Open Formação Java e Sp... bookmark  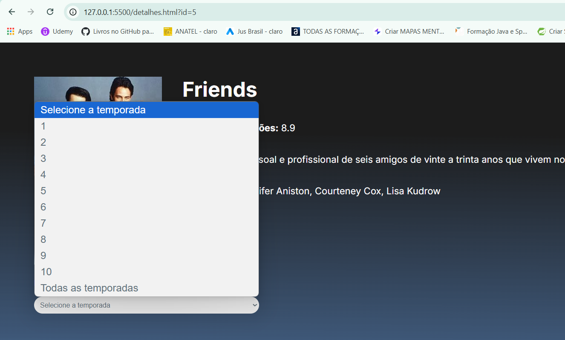(x=490, y=32)
